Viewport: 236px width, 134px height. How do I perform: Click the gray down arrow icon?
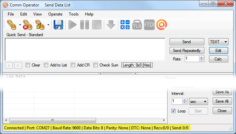coord(111,25)
